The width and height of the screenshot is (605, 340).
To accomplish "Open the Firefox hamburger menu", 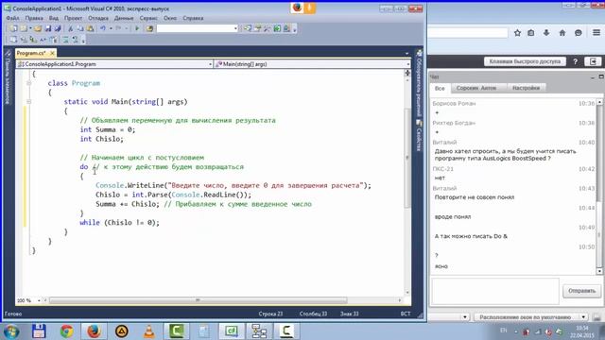I will coord(596,33).
